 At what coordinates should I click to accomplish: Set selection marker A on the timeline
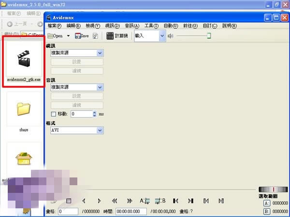pos(145,201)
